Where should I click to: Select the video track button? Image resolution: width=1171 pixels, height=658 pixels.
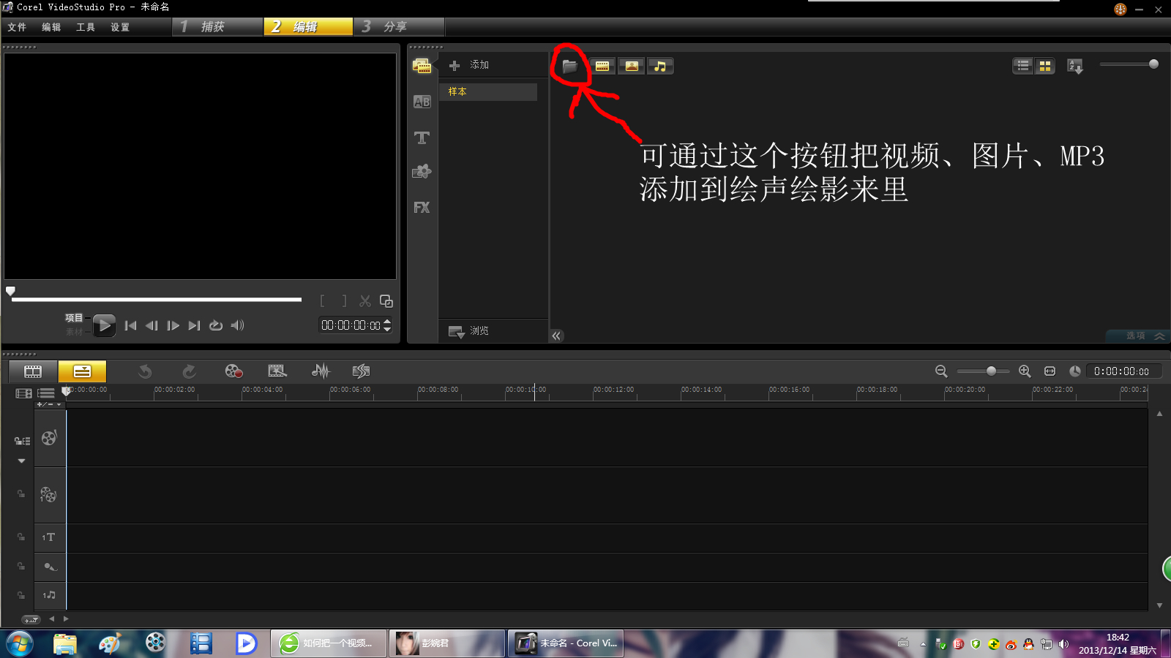(49, 438)
